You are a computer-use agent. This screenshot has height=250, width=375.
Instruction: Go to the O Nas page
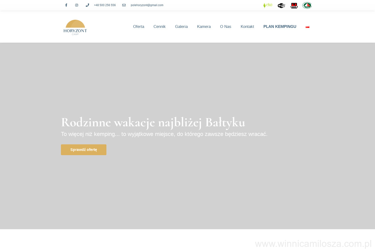226,27
